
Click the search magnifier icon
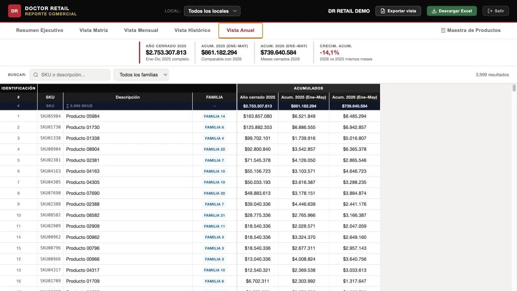point(36,75)
